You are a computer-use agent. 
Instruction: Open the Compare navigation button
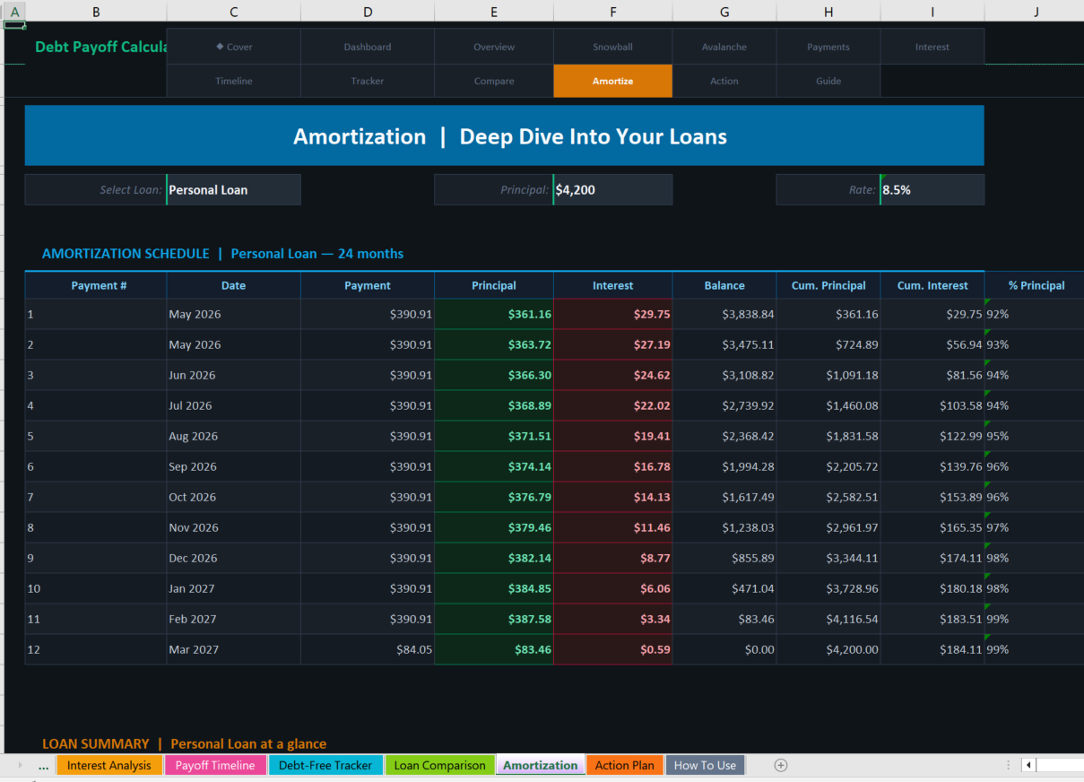(x=494, y=81)
